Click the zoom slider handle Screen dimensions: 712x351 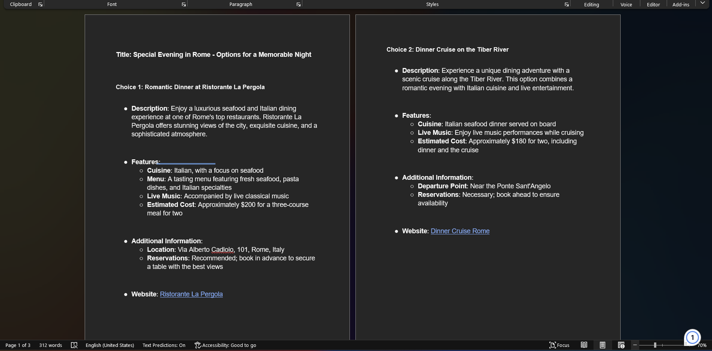pyautogui.click(x=655, y=345)
